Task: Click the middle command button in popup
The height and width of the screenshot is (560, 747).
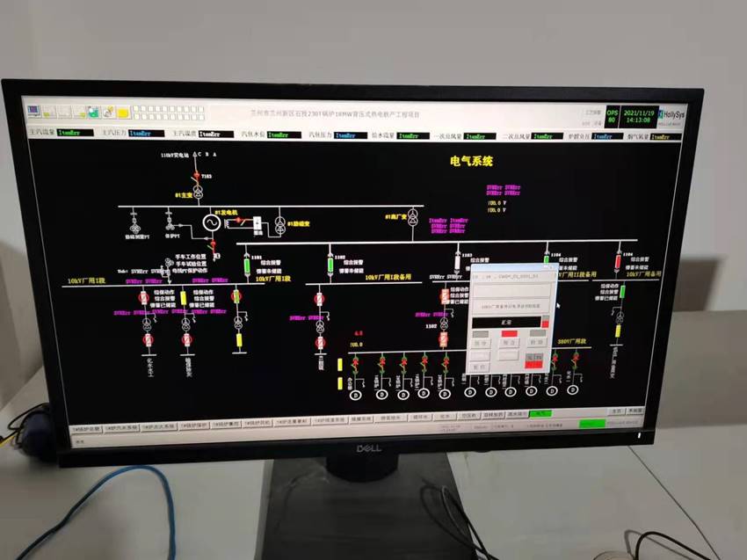Action: click(x=508, y=344)
